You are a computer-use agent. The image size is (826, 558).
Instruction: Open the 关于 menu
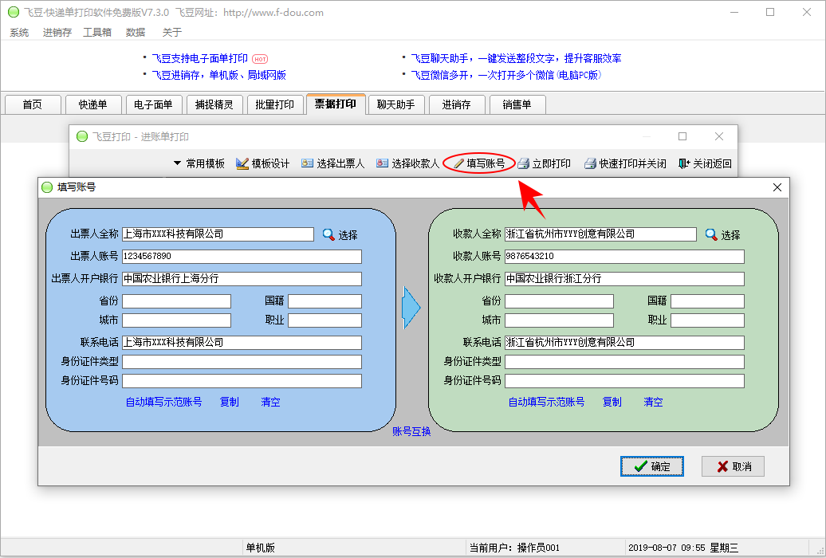[x=171, y=32]
